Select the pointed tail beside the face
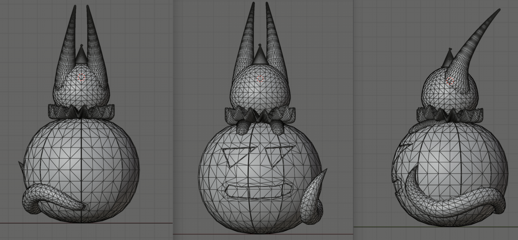 pos(314,199)
